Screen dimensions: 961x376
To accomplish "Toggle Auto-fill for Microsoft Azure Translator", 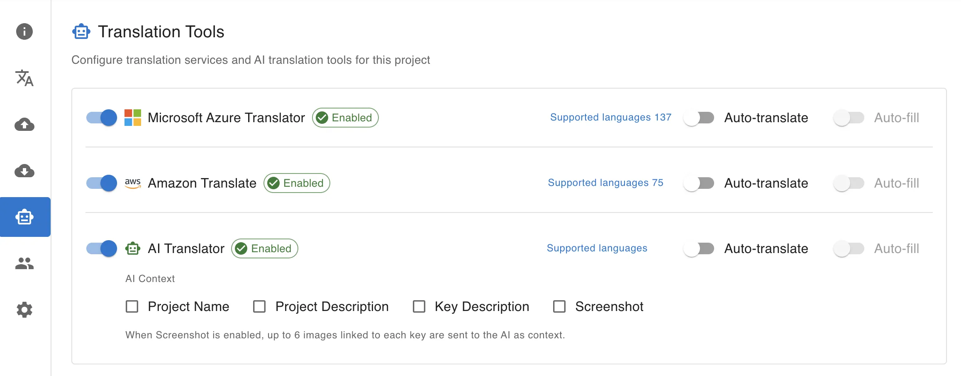I will click(849, 118).
